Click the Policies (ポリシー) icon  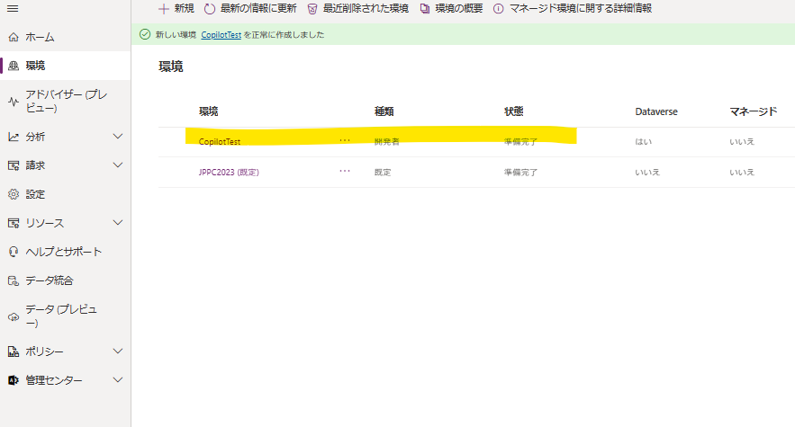click(x=14, y=351)
